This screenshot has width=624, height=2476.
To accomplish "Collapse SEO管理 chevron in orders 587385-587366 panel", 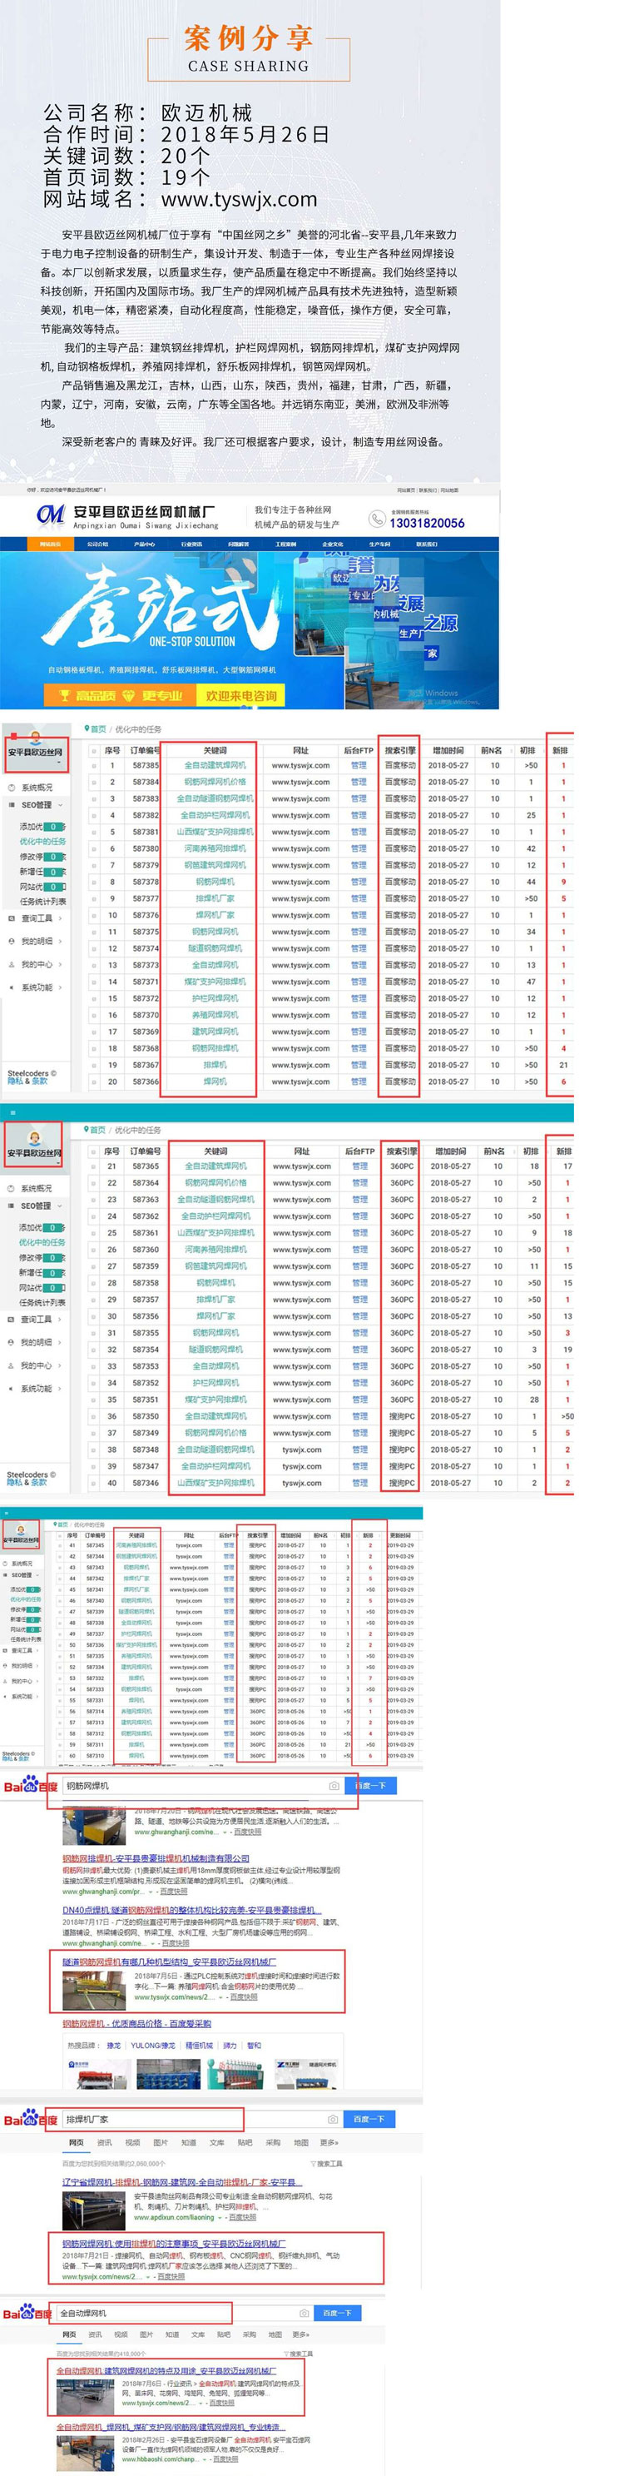I will click(60, 805).
